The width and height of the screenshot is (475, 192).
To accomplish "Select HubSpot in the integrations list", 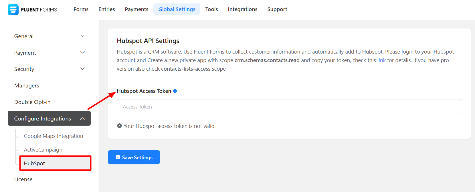I will [35, 163].
